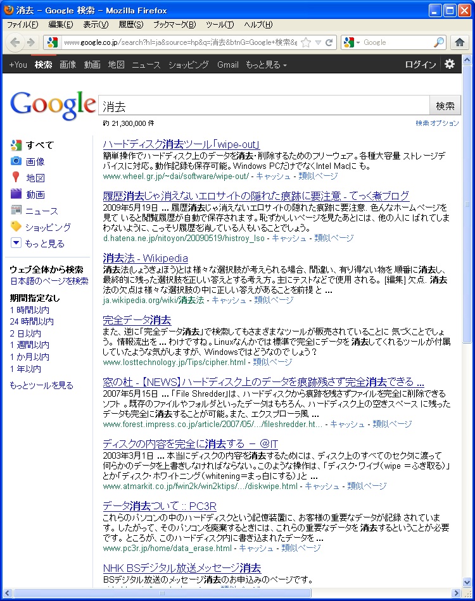Filter results to 1 年以内

click(x=25, y=369)
